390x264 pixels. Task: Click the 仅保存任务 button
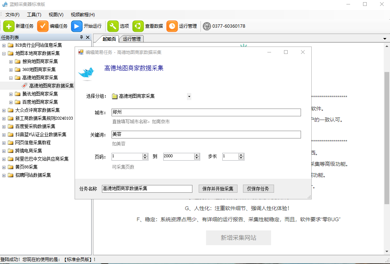(258, 189)
